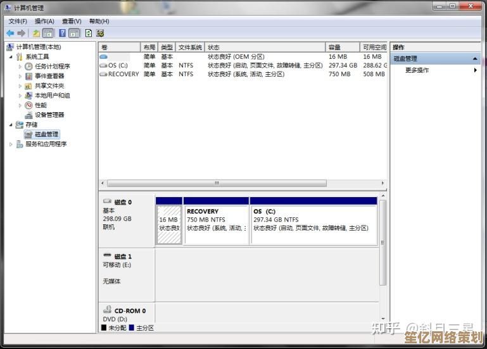Screen dimensions: 487x349
Task: Expand the 事件查看器 node arrow
Action: coord(20,76)
